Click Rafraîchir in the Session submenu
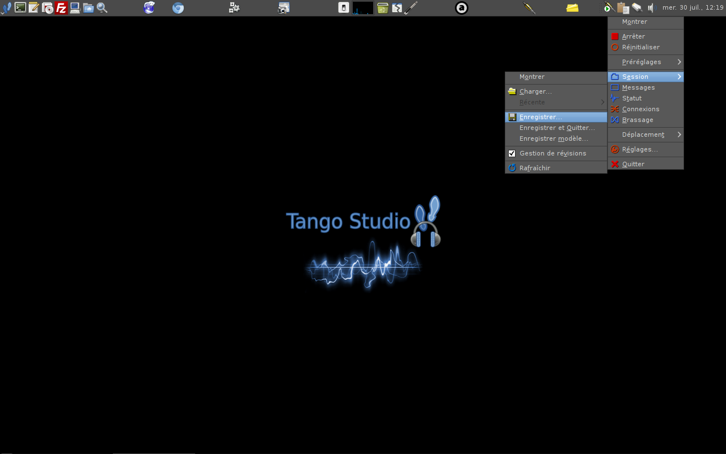This screenshot has height=454, width=726. click(534, 168)
